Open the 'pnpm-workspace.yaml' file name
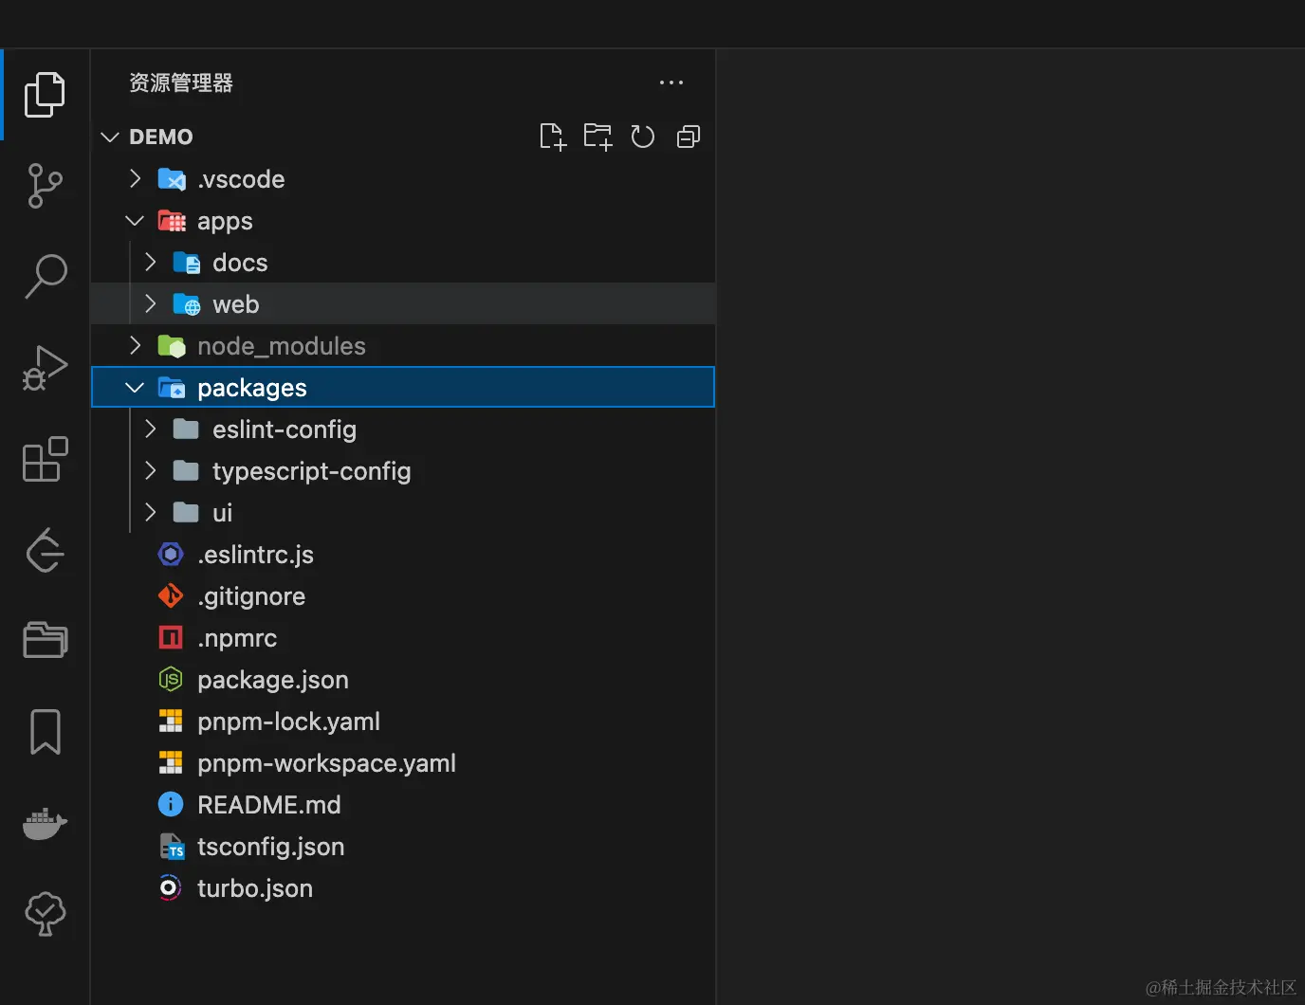Image resolution: width=1305 pixels, height=1005 pixels. pos(326,763)
